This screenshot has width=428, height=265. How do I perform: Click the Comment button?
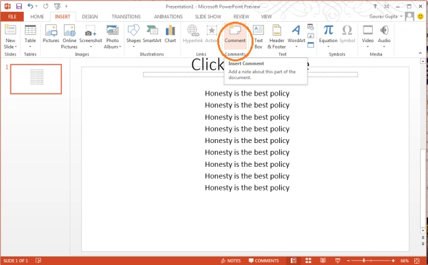pyautogui.click(x=235, y=34)
